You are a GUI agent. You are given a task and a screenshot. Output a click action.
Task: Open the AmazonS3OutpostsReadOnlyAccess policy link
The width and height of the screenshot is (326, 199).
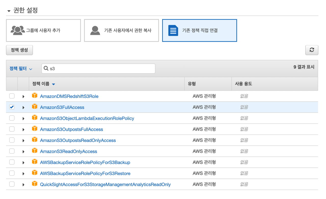(78, 140)
